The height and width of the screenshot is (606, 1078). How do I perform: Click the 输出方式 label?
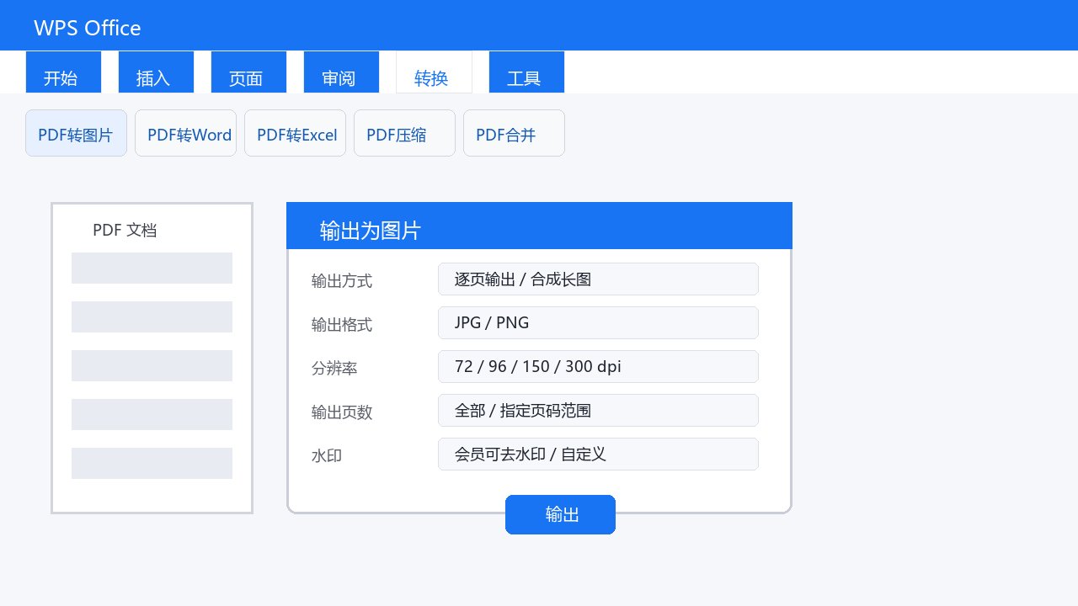coord(342,281)
